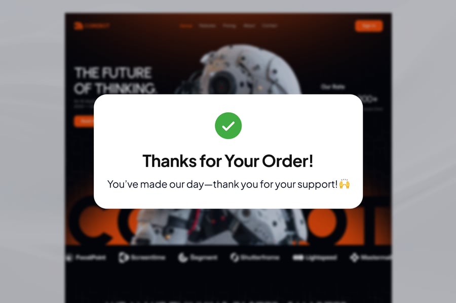Click the Lightspeed partner logo icon
Screen dimensions: 456x303
[x=298, y=257]
